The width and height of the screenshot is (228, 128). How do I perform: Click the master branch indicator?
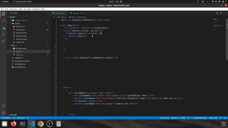tap(6, 118)
